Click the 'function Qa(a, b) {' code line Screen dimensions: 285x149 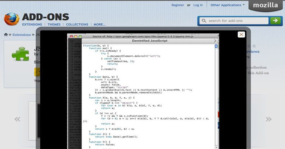(x=103, y=77)
